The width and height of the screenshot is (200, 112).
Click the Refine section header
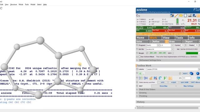158,41
